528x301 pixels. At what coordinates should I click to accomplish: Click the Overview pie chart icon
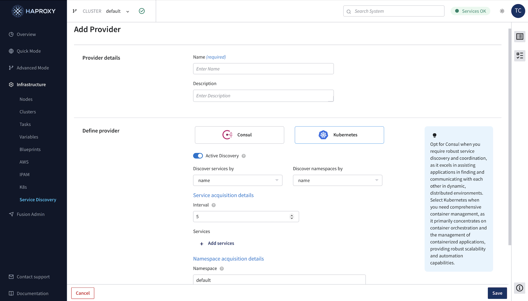click(x=11, y=34)
